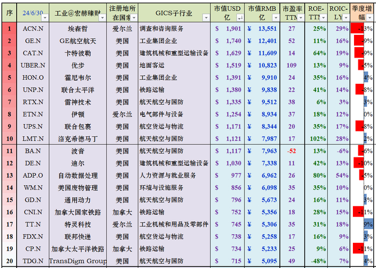This screenshot has width=376, height=268.
Task: Open filter dropdown on 季度增幅 column
Action: (370, 18)
